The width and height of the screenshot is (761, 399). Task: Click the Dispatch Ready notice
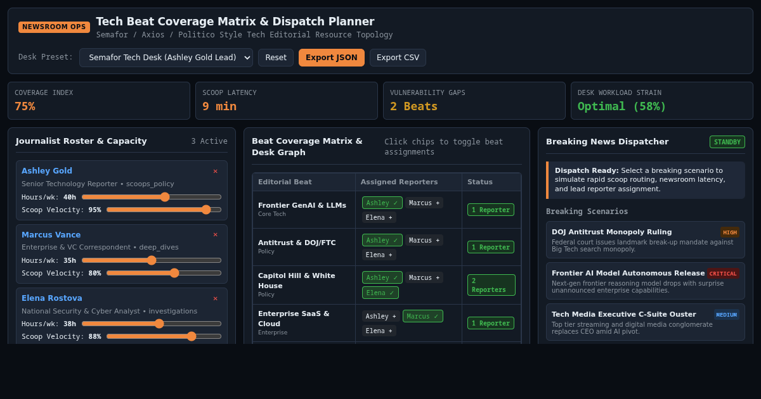click(646, 180)
